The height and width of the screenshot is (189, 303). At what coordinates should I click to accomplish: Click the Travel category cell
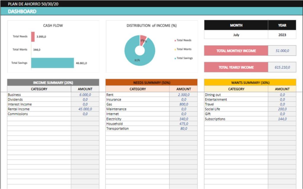[x=236, y=104]
